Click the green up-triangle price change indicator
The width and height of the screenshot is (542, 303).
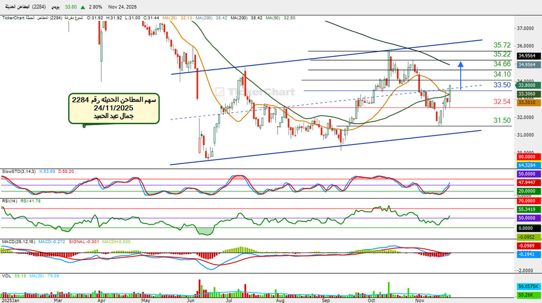82,7
